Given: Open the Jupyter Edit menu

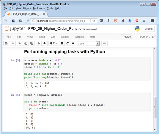Looking at the screenshot, I should click(19, 37).
